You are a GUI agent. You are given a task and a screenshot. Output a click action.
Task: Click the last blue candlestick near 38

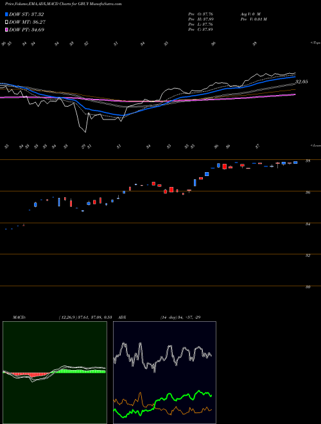pyautogui.click(x=295, y=163)
